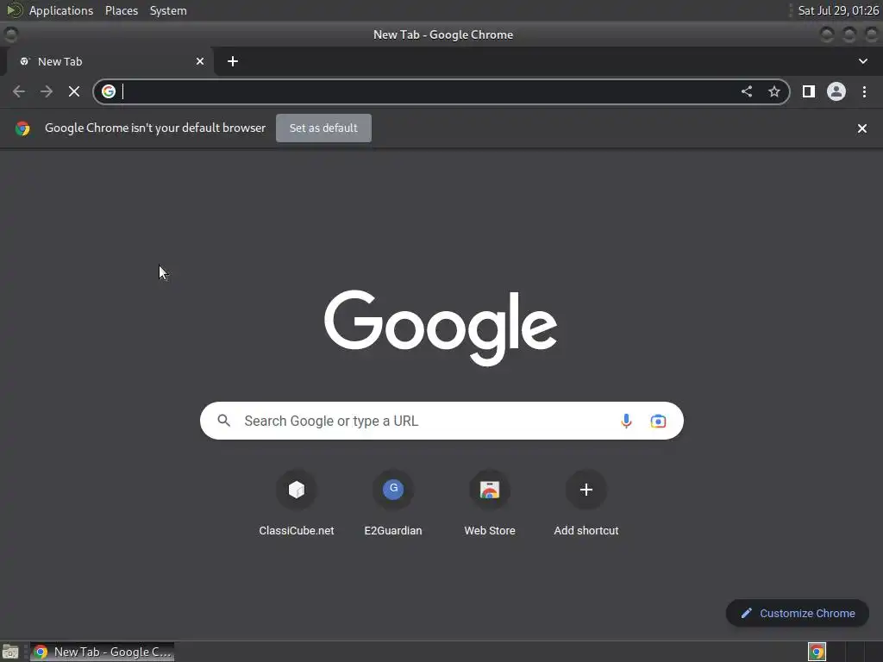Open the Web Store shortcut
Image resolution: width=883 pixels, height=662 pixels.
490,503
